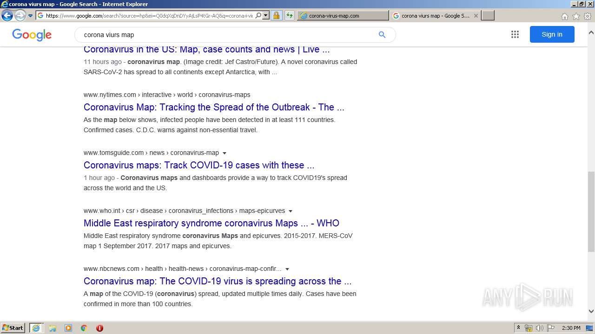This screenshot has height=334, width=595.
Task: Open the NYTimes Coronavirus Map result
Action: [214, 107]
